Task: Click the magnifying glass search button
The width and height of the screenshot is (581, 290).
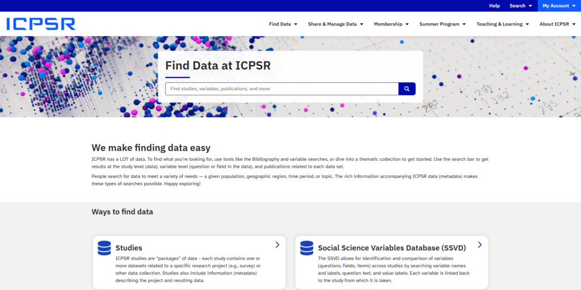Action: (x=407, y=89)
